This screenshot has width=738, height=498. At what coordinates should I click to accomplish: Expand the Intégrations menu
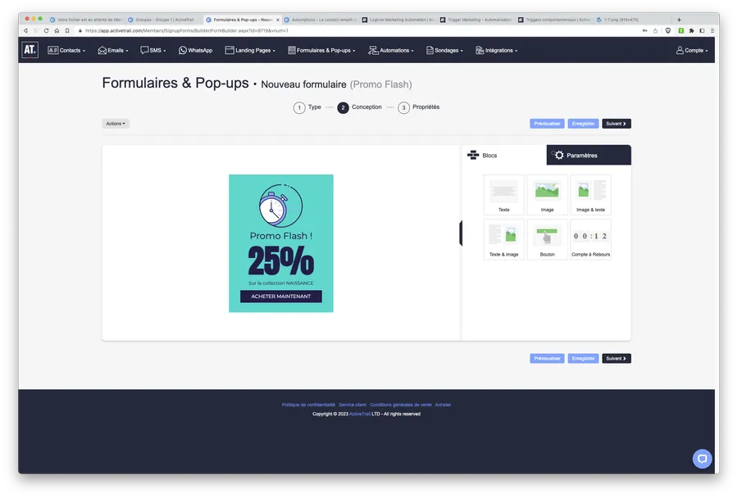point(496,50)
